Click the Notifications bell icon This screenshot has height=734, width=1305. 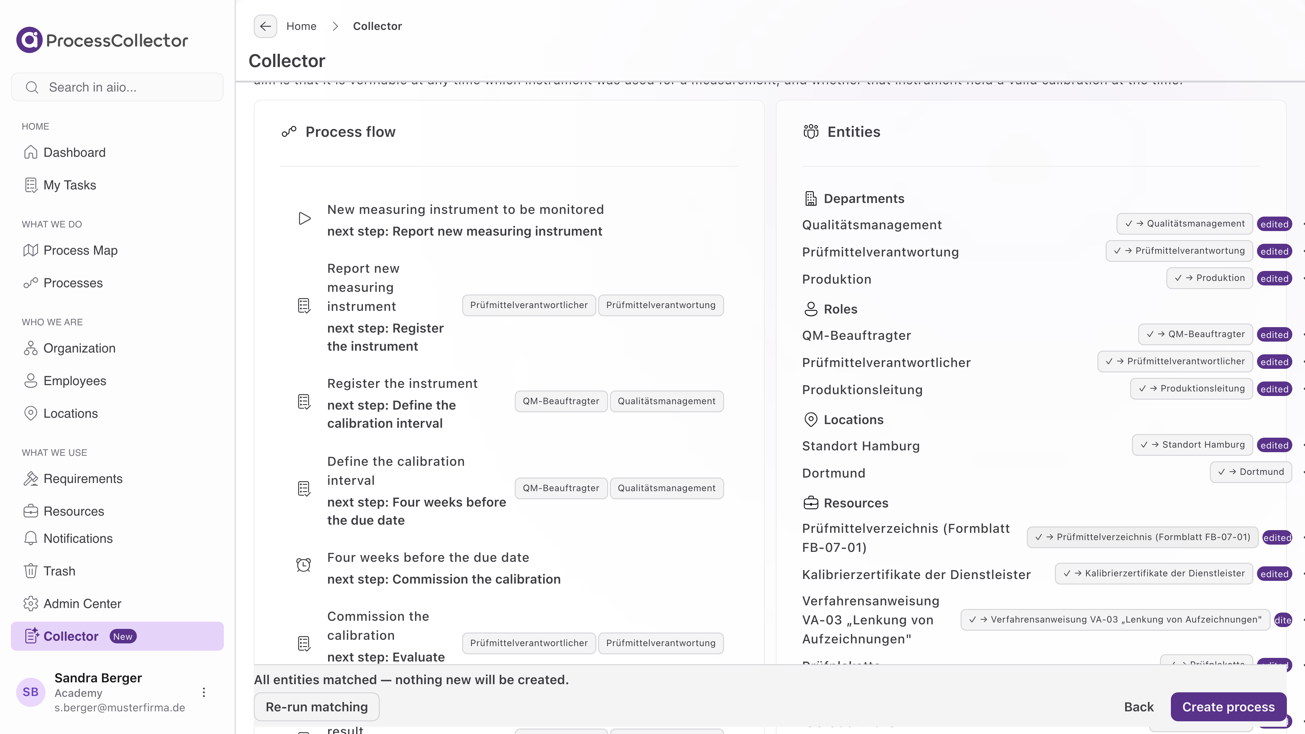31,538
